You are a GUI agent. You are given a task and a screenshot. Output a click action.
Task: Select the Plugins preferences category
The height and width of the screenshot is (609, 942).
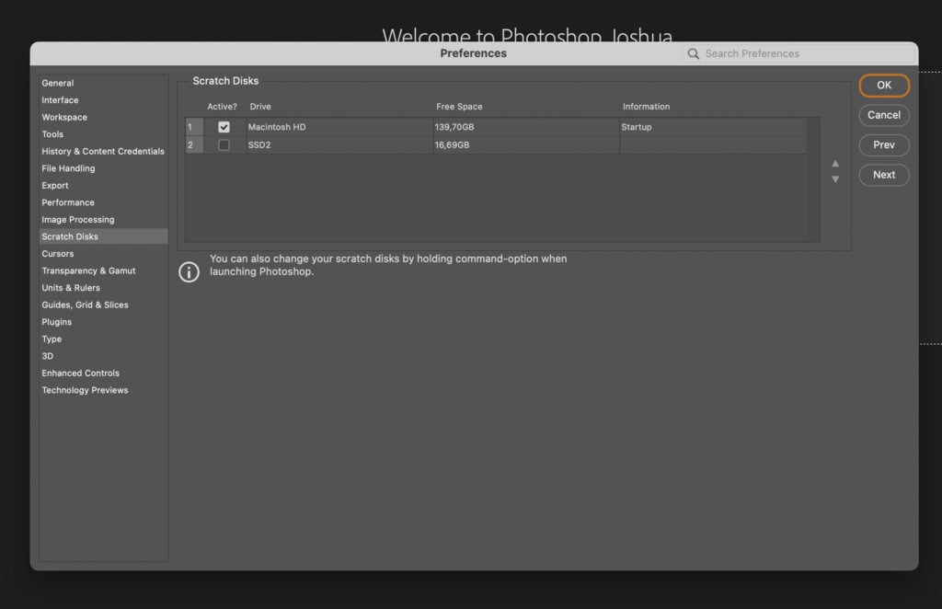[56, 322]
